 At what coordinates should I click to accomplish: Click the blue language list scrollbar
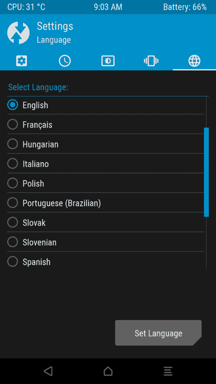coord(206,172)
